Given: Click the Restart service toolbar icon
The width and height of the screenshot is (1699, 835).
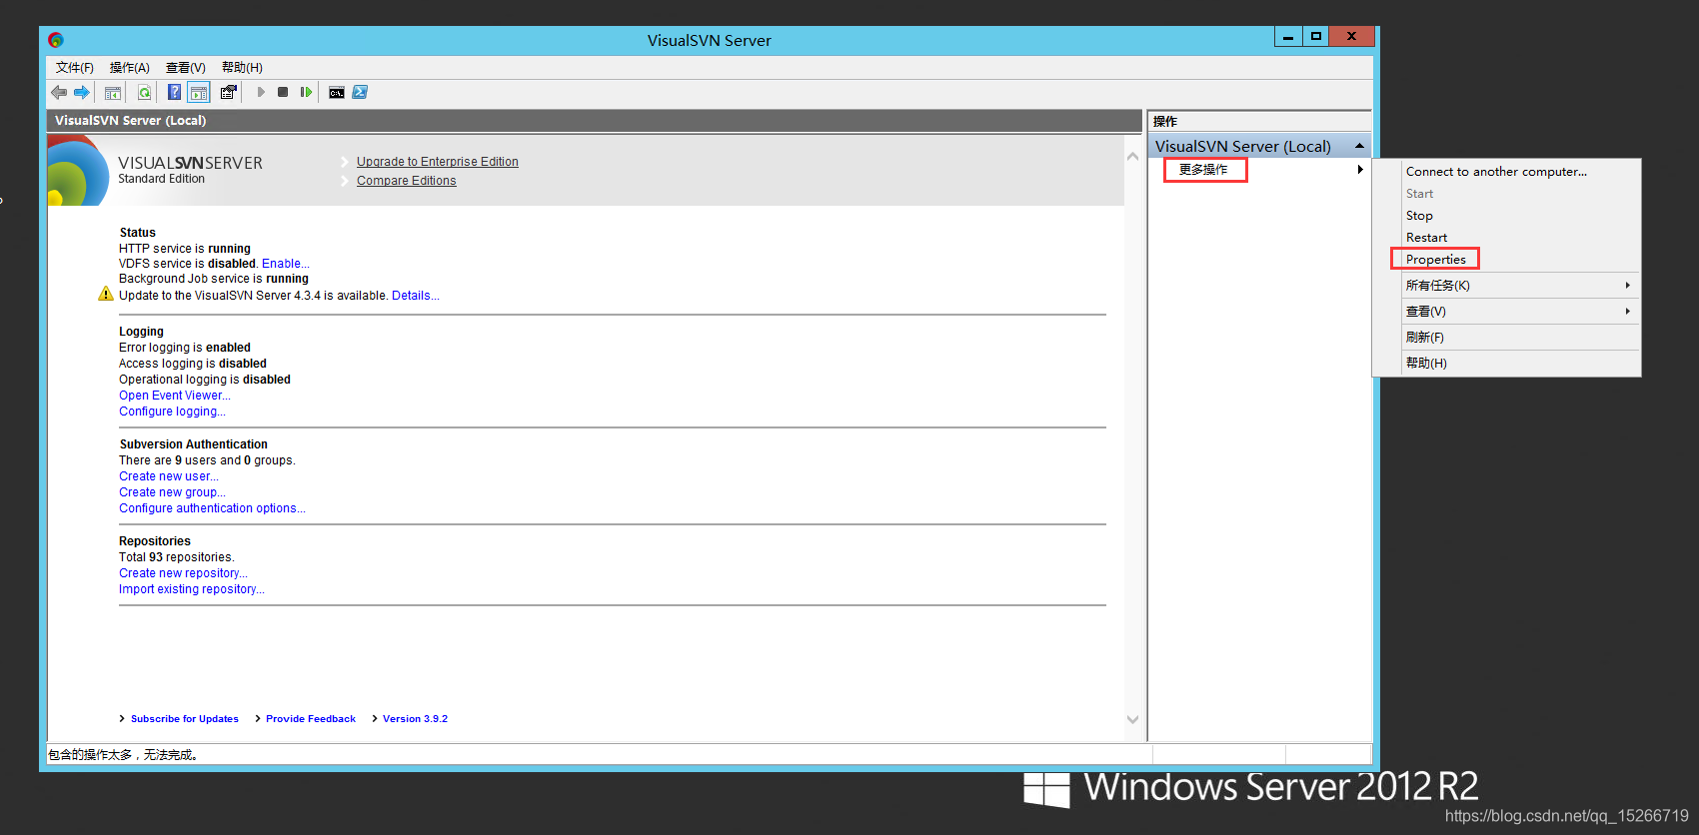Looking at the screenshot, I should (306, 92).
